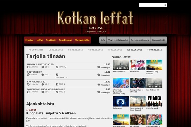Click Pitch Perfect 2 title under poster

[152, 108]
